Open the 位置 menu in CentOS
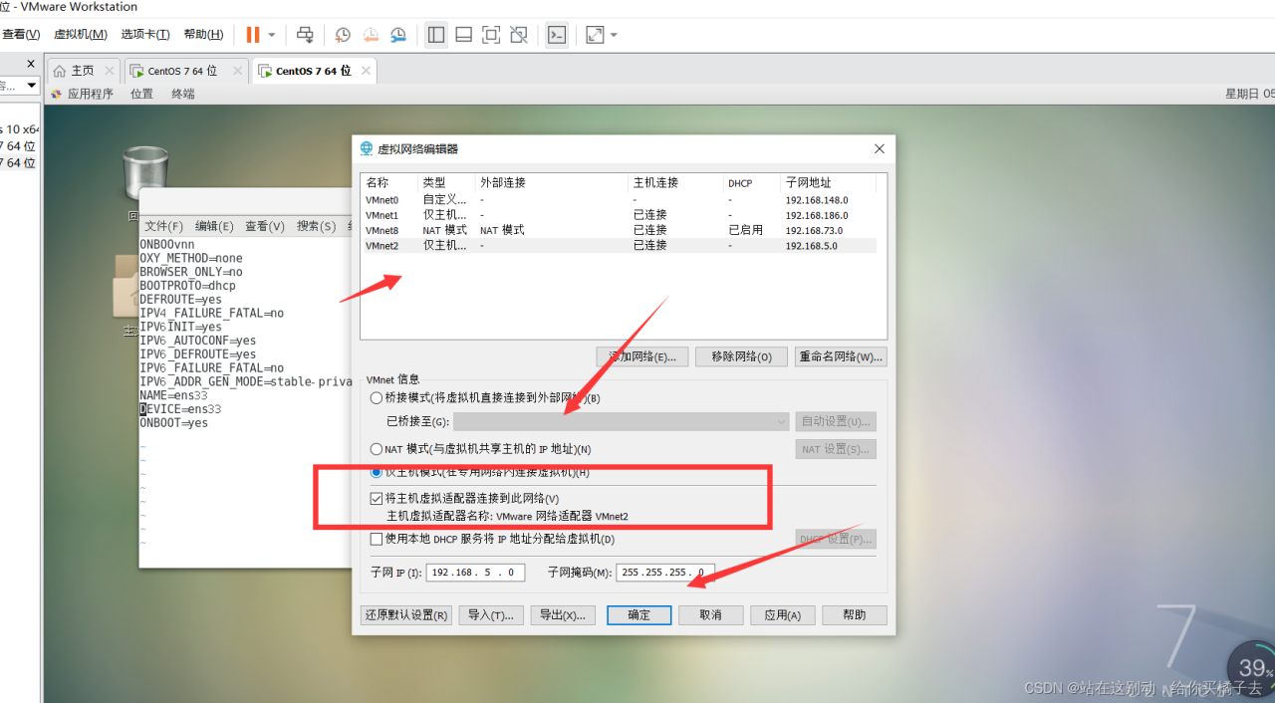 click(142, 94)
